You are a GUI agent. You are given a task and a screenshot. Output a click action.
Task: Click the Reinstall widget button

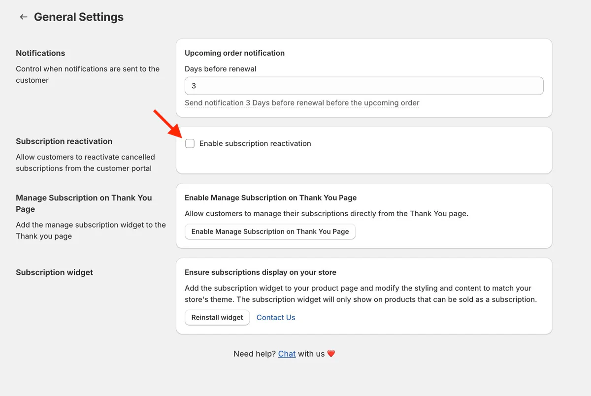click(x=217, y=317)
